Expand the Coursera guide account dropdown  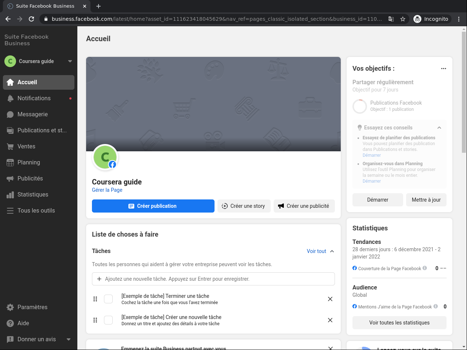[70, 61]
